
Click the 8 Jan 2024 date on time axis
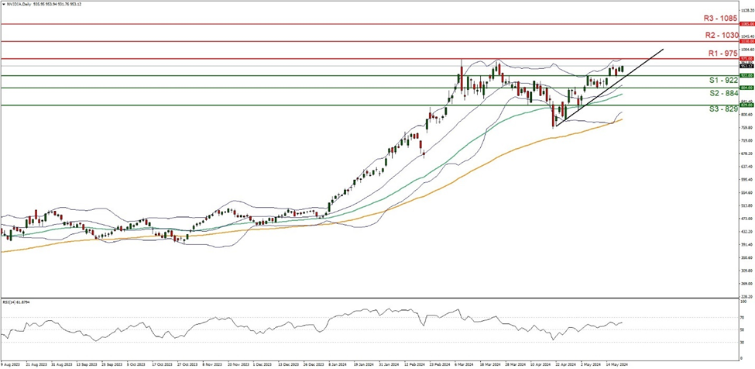tap(338, 362)
